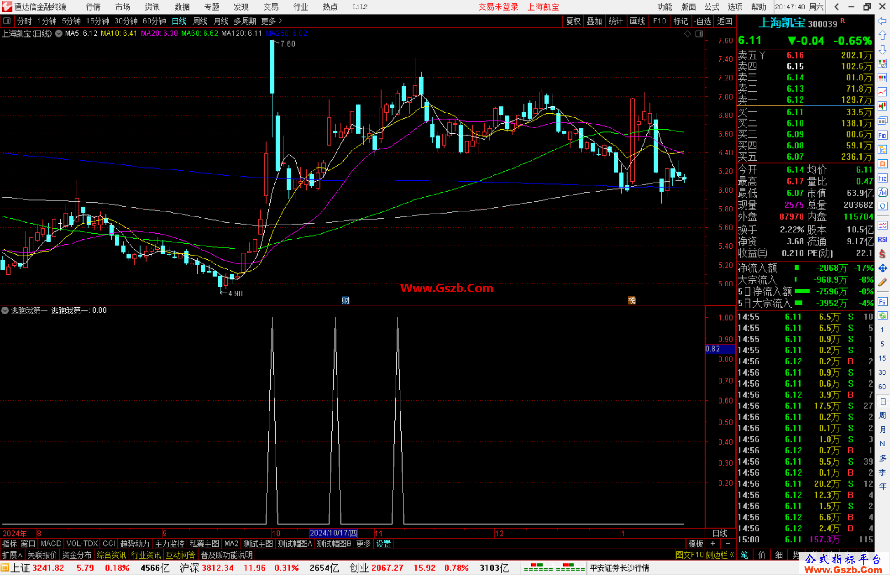Open the 日线 period selector at bottom right
Image resolution: width=890 pixels, height=575 pixels.
tap(720, 533)
